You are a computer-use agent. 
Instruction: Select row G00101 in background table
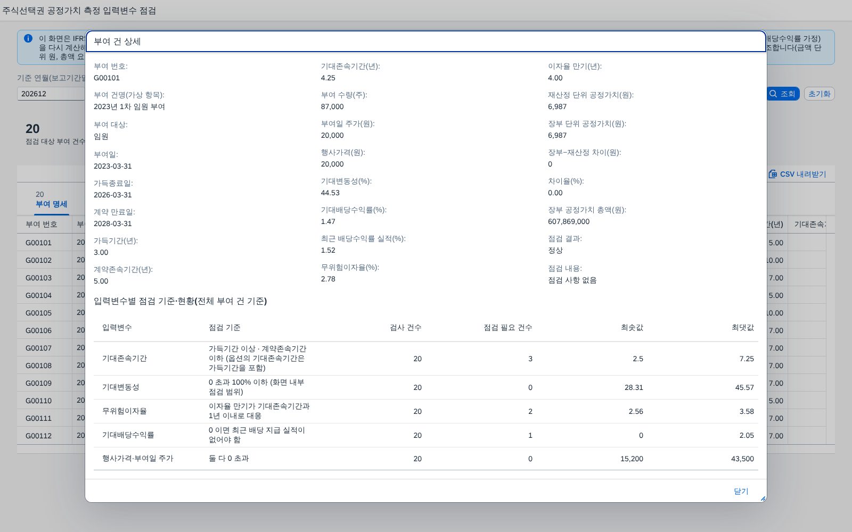point(38,243)
